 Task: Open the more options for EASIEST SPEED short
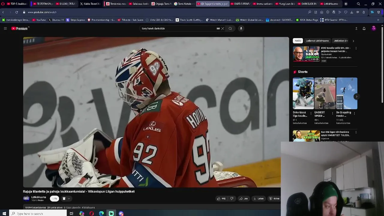click(332, 113)
